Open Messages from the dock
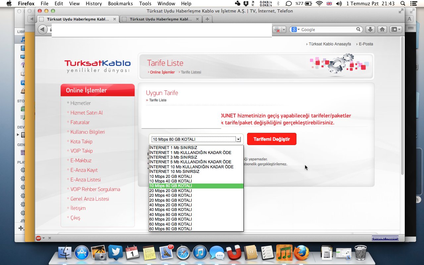The image size is (424, 265). point(217,253)
